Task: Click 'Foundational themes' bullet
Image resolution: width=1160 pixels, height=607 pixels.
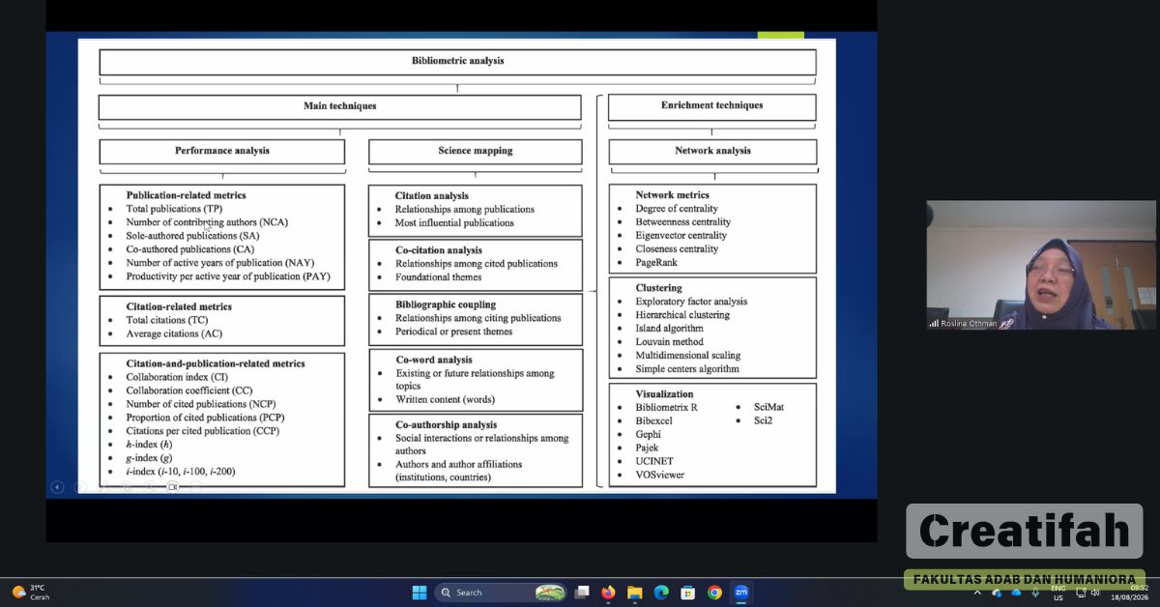Action: (x=438, y=277)
